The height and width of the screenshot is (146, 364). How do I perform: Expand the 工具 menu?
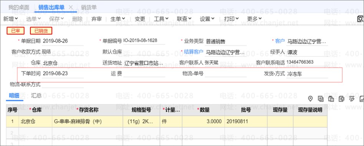(161, 19)
